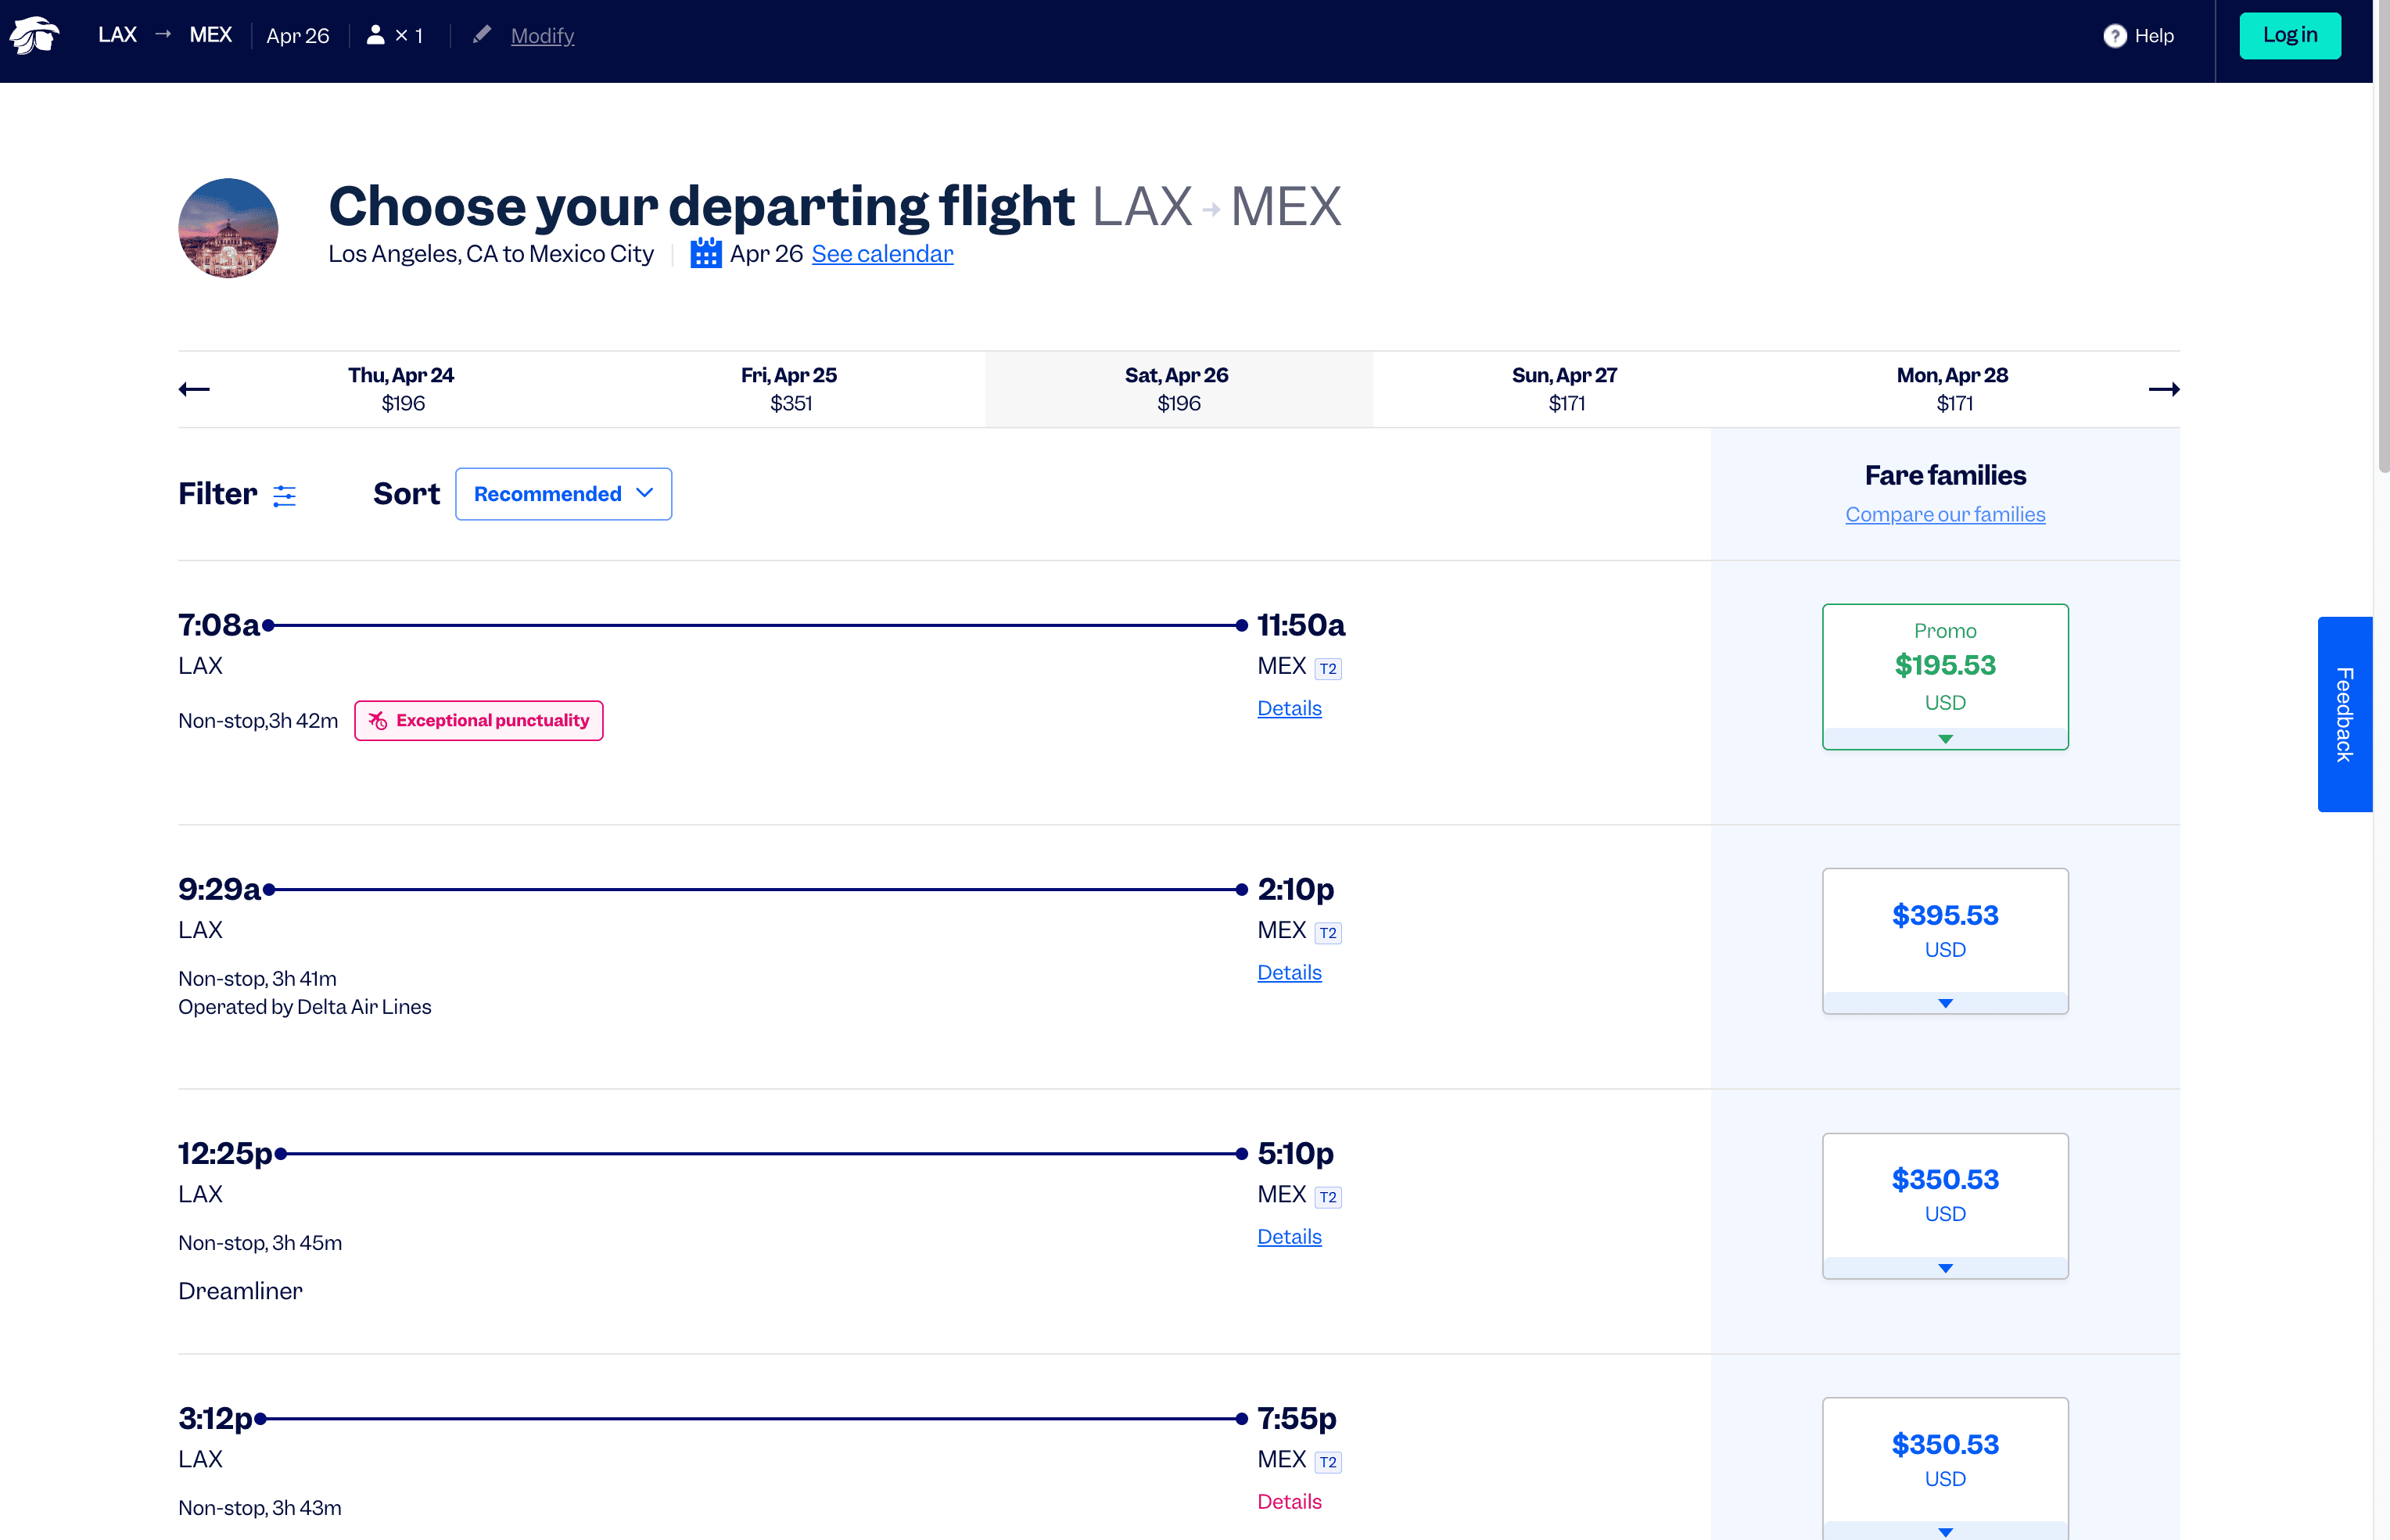Open the Feedback side tab
The width and height of the screenshot is (2390, 1540).
click(2344, 714)
